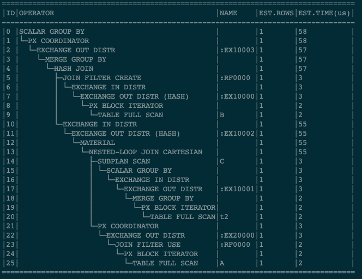Image resolution: width=362 pixels, height=279 pixels.
Task: Click the NAME column header
Action: click(228, 13)
